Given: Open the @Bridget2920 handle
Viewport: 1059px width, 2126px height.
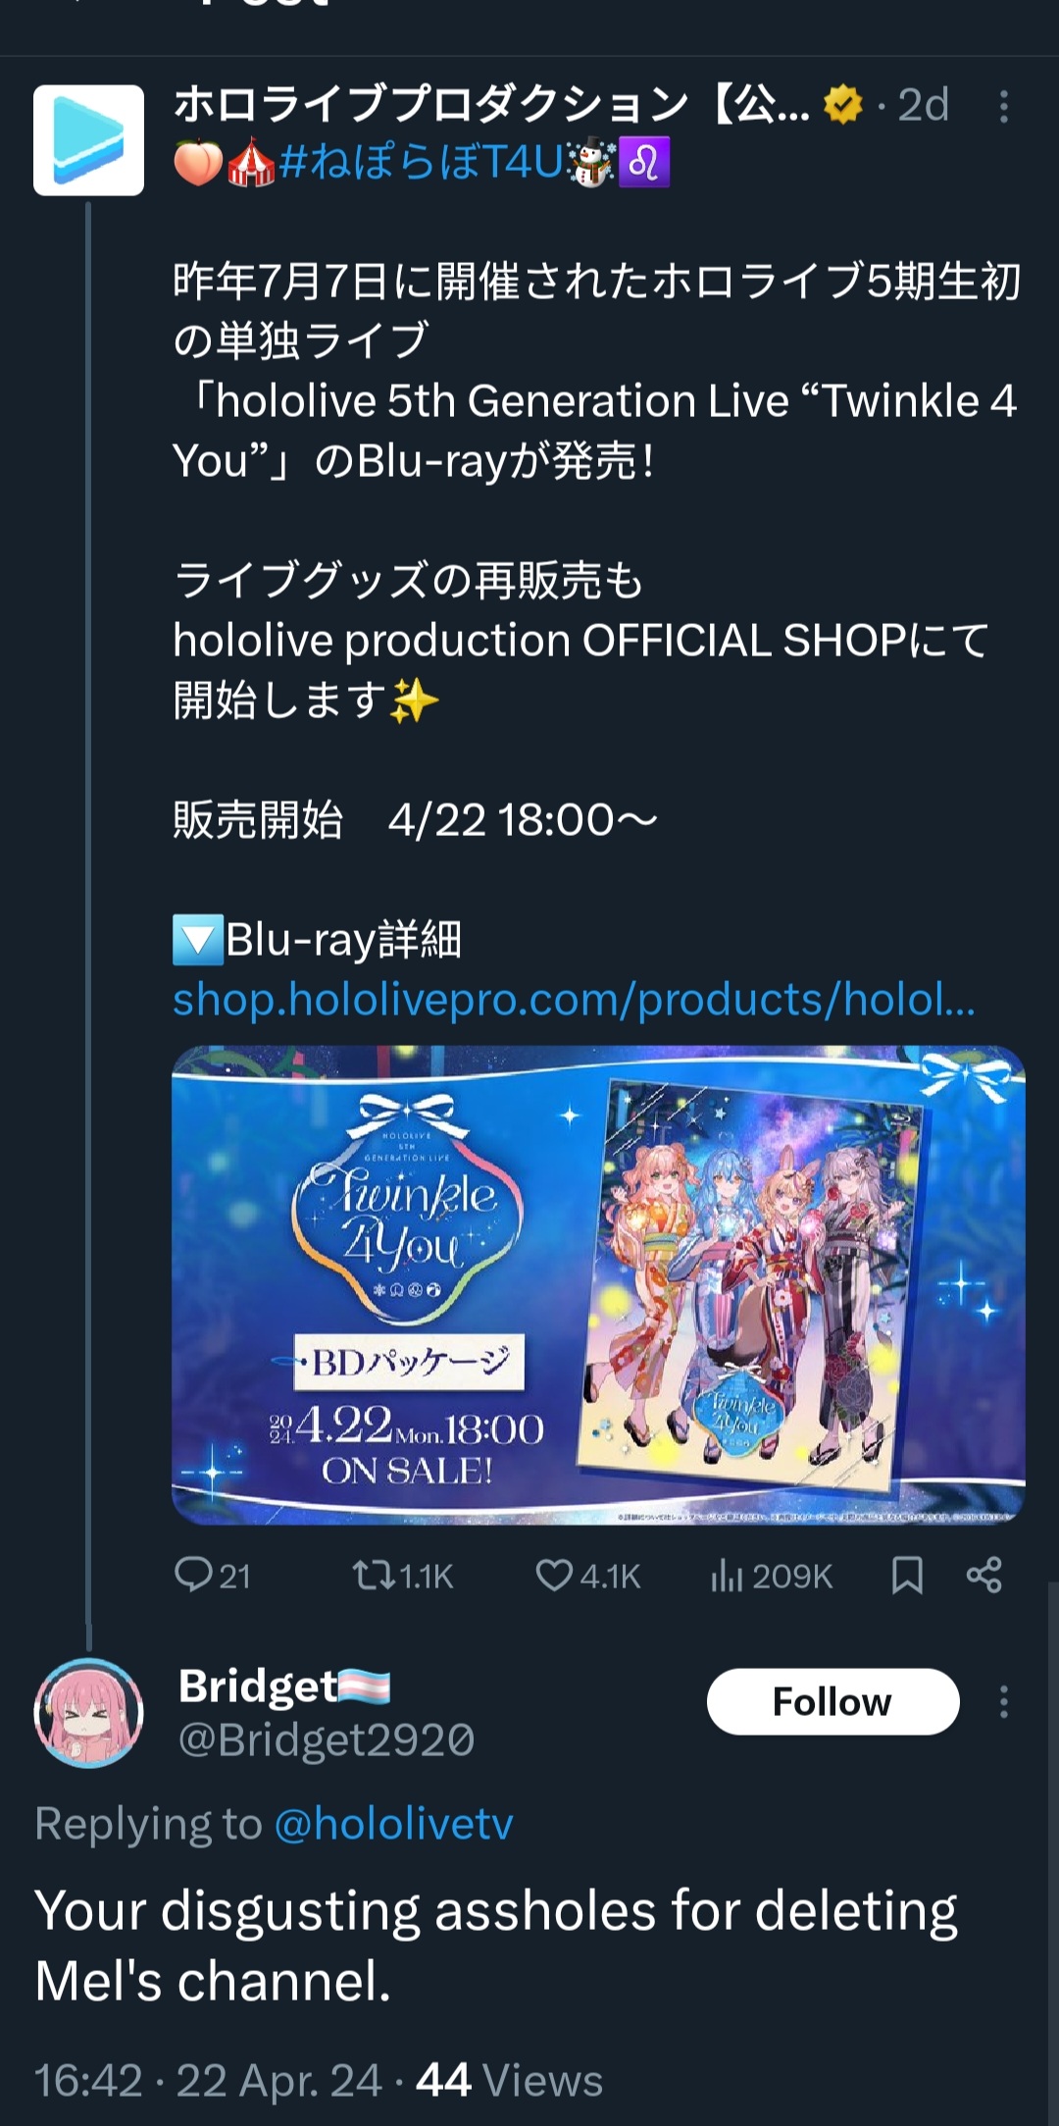Looking at the screenshot, I should (x=327, y=1739).
